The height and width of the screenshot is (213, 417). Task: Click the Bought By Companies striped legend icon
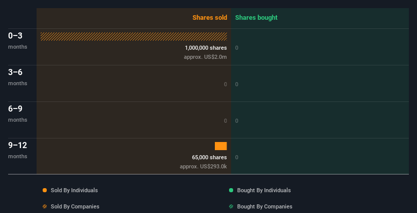(x=231, y=206)
